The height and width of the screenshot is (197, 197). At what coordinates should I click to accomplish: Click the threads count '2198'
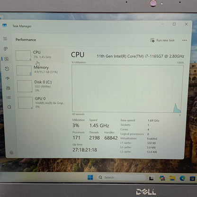(x=94, y=138)
